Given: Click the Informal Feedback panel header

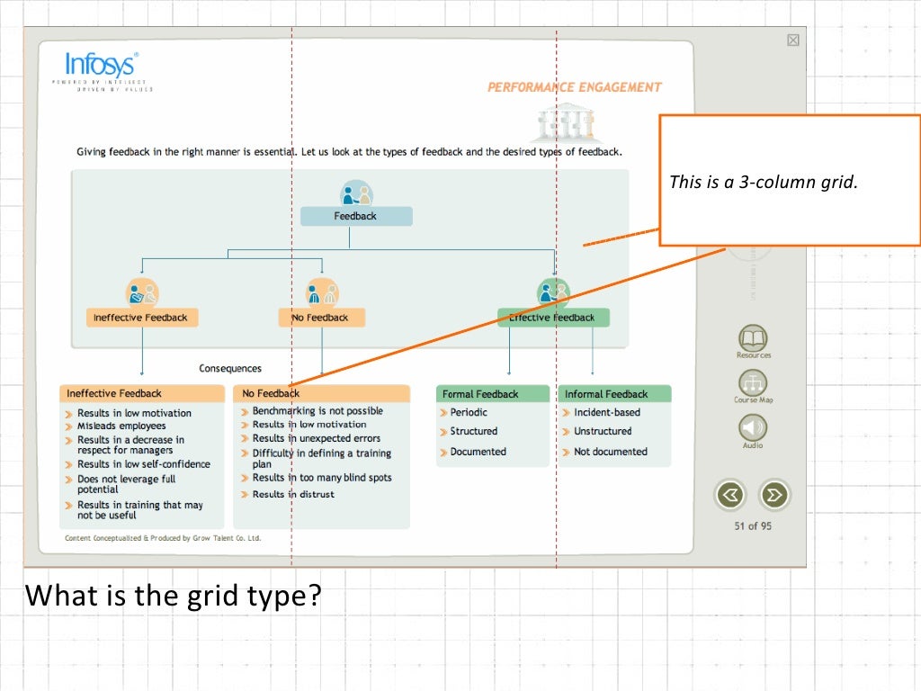Looking at the screenshot, I should click(x=614, y=394).
